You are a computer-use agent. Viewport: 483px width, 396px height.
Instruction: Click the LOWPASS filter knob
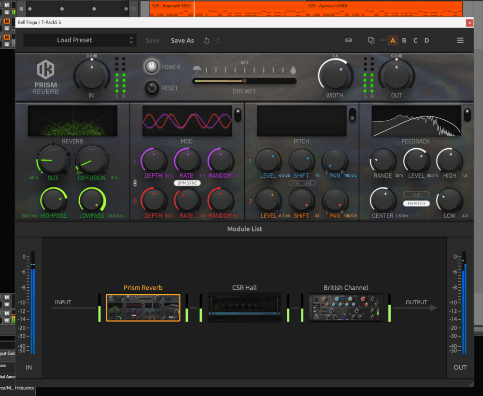(92, 200)
